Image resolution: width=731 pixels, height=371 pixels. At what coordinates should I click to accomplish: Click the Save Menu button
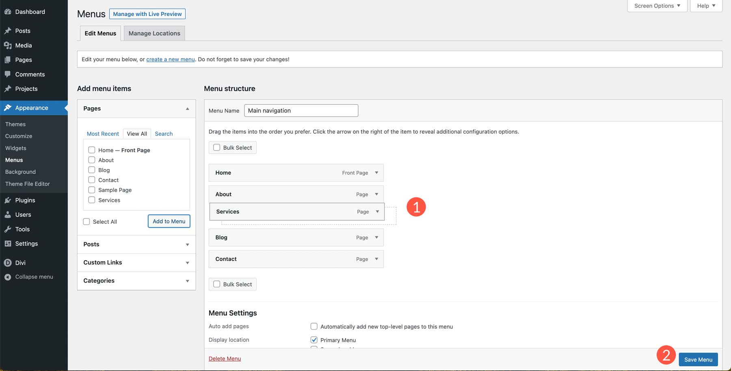click(x=698, y=360)
